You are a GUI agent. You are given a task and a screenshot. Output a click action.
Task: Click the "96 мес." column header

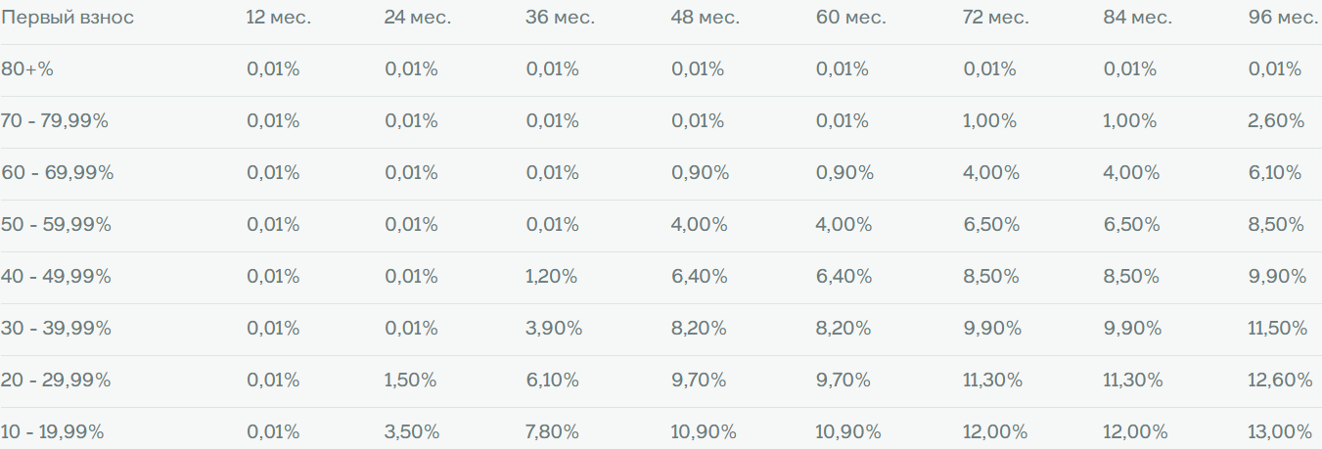tap(1284, 18)
